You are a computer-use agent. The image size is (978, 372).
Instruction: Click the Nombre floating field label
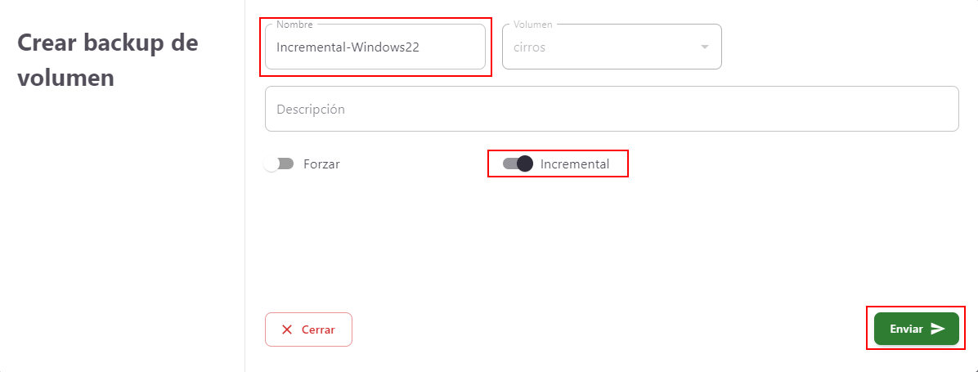coord(294,25)
